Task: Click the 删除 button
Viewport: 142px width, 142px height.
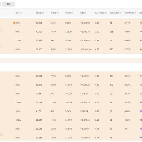Action: click(8, 4)
